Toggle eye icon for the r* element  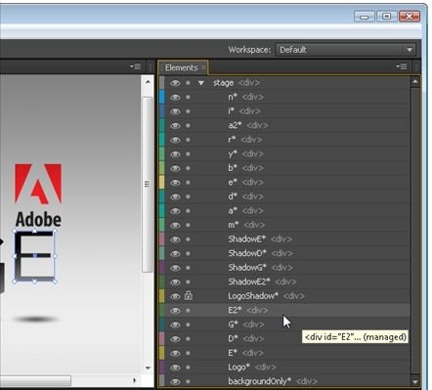175,140
